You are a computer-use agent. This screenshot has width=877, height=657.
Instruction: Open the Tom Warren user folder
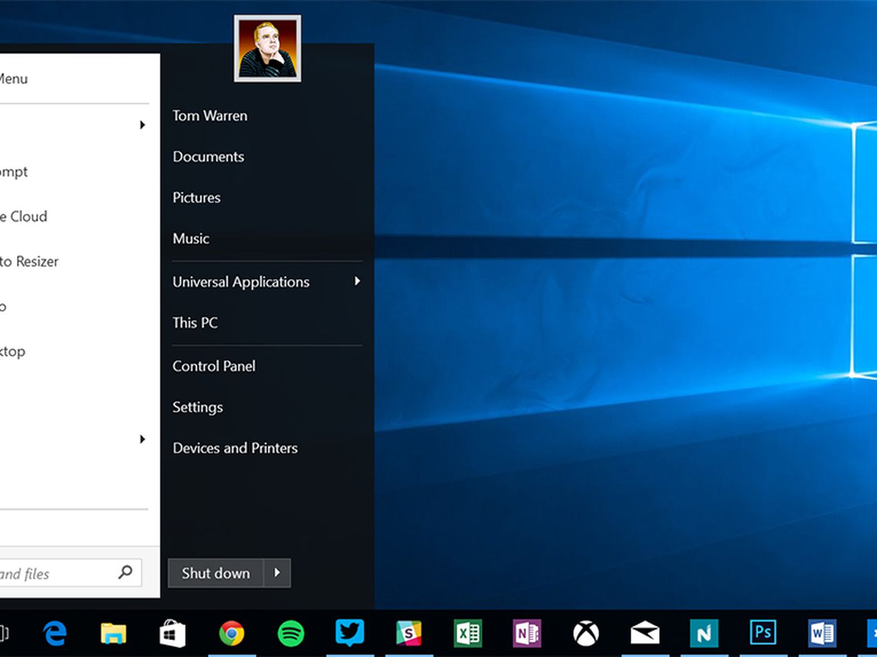pos(210,116)
